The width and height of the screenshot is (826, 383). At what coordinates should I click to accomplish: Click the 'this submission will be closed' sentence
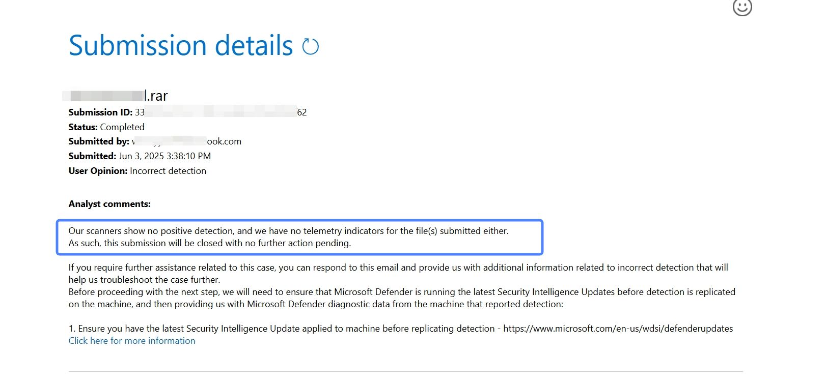coord(210,243)
